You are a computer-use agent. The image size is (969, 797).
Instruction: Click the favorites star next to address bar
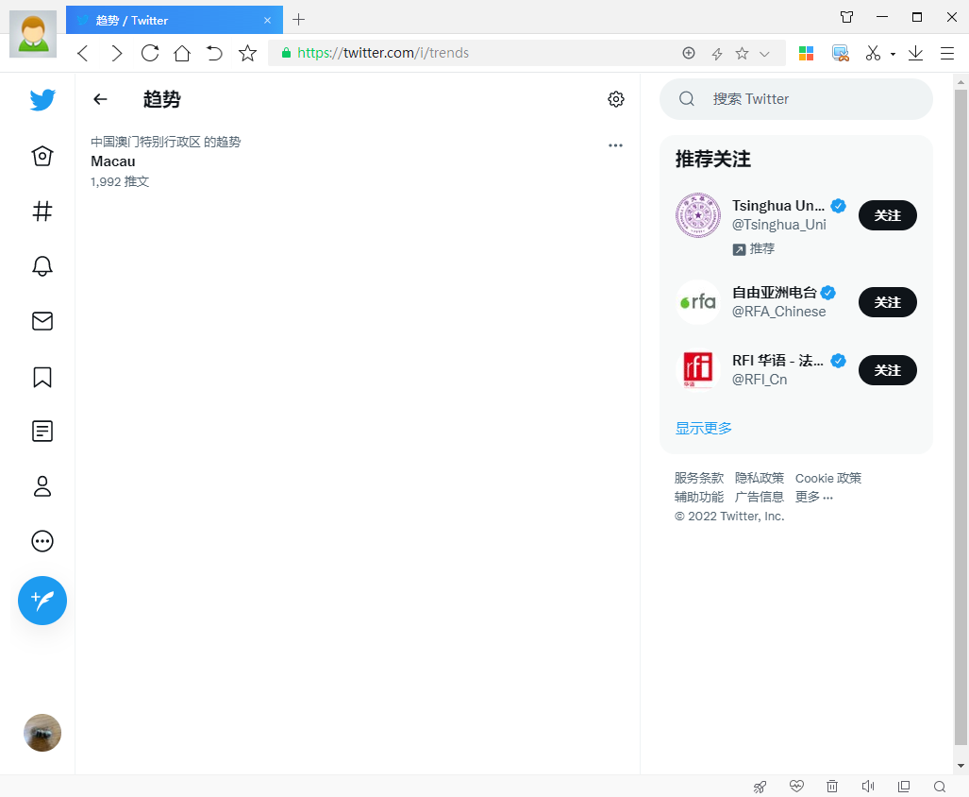pyautogui.click(x=248, y=53)
